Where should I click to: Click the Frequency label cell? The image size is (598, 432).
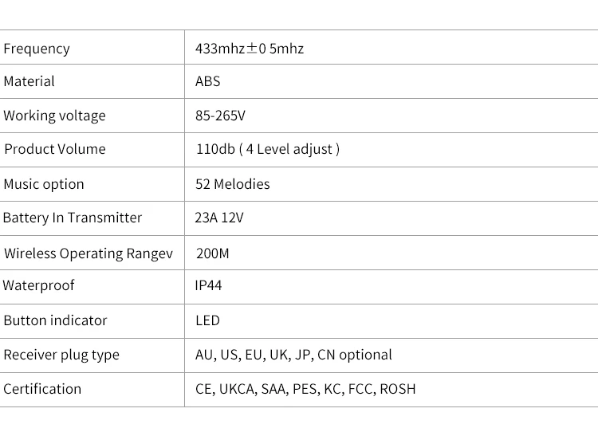coord(37,49)
